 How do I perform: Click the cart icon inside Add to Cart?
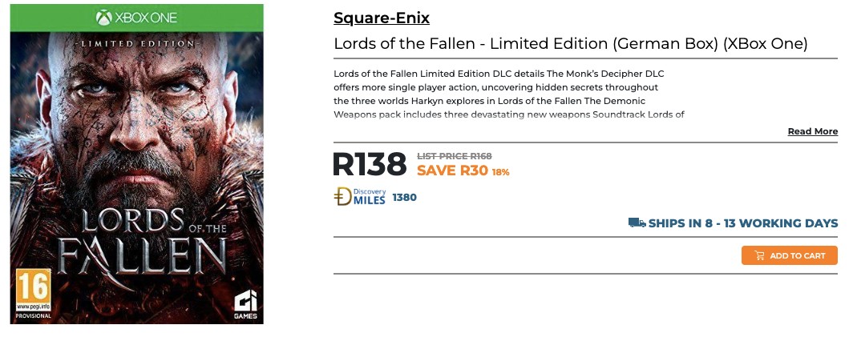(759, 255)
